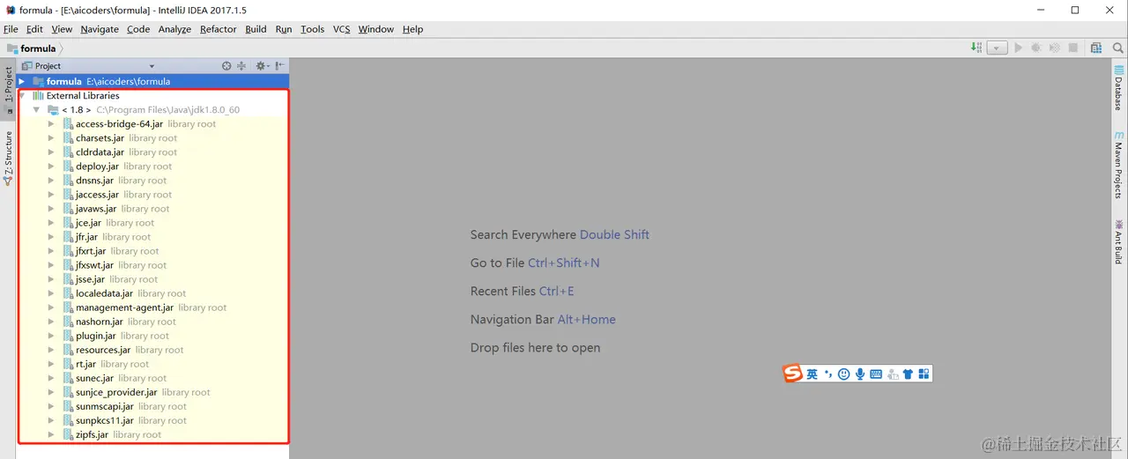The height and width of the screenshot is (459, 1128).
Task: Open the Refactor menu
Action: coord(218,29)
